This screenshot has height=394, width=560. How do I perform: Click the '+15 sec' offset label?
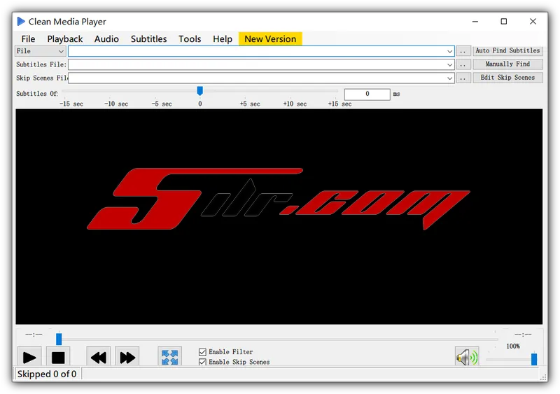(339, 104)
